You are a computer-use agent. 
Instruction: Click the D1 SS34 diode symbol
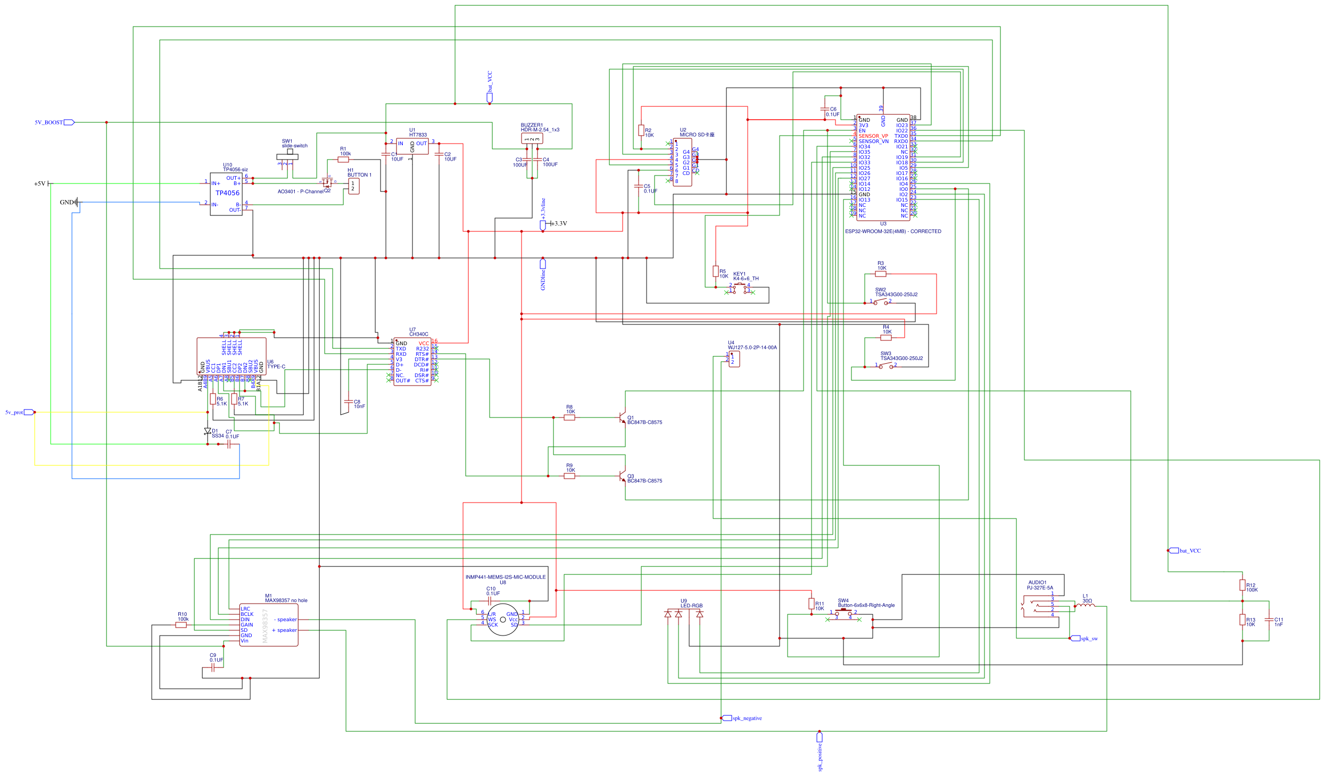pos(208,431)
